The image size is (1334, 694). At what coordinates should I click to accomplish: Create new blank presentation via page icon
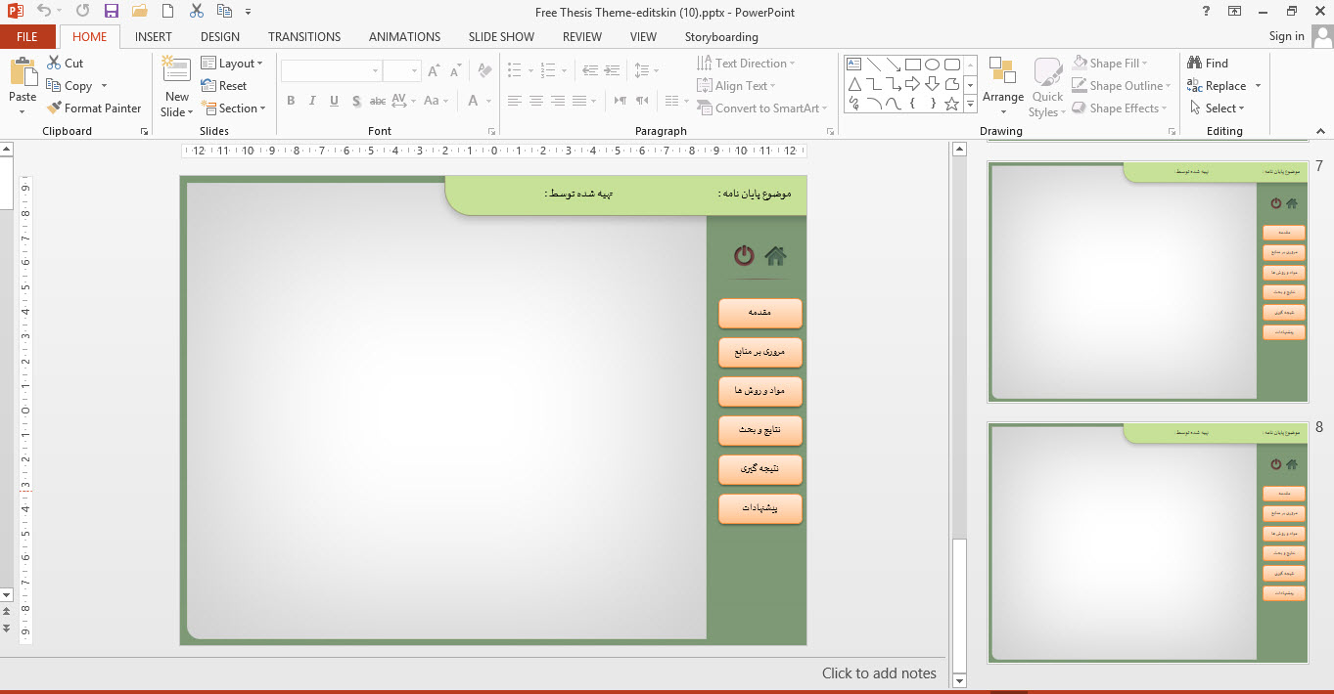pos(168,11)
